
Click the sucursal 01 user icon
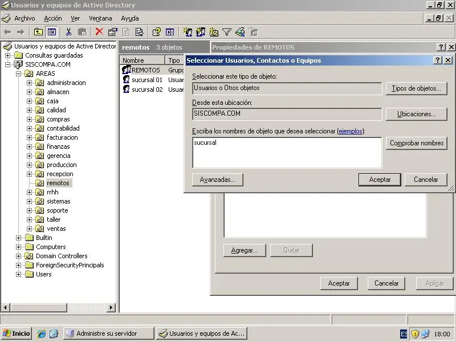(x=126, y=79)
